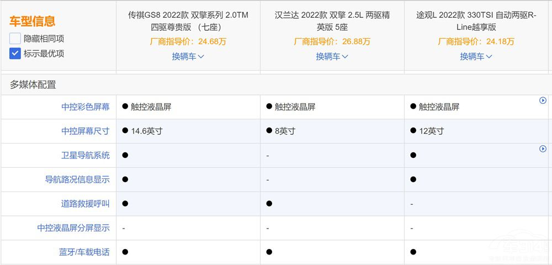
Task: Open 传祺GS8 2022款 model title link
Action: point(188,20)
